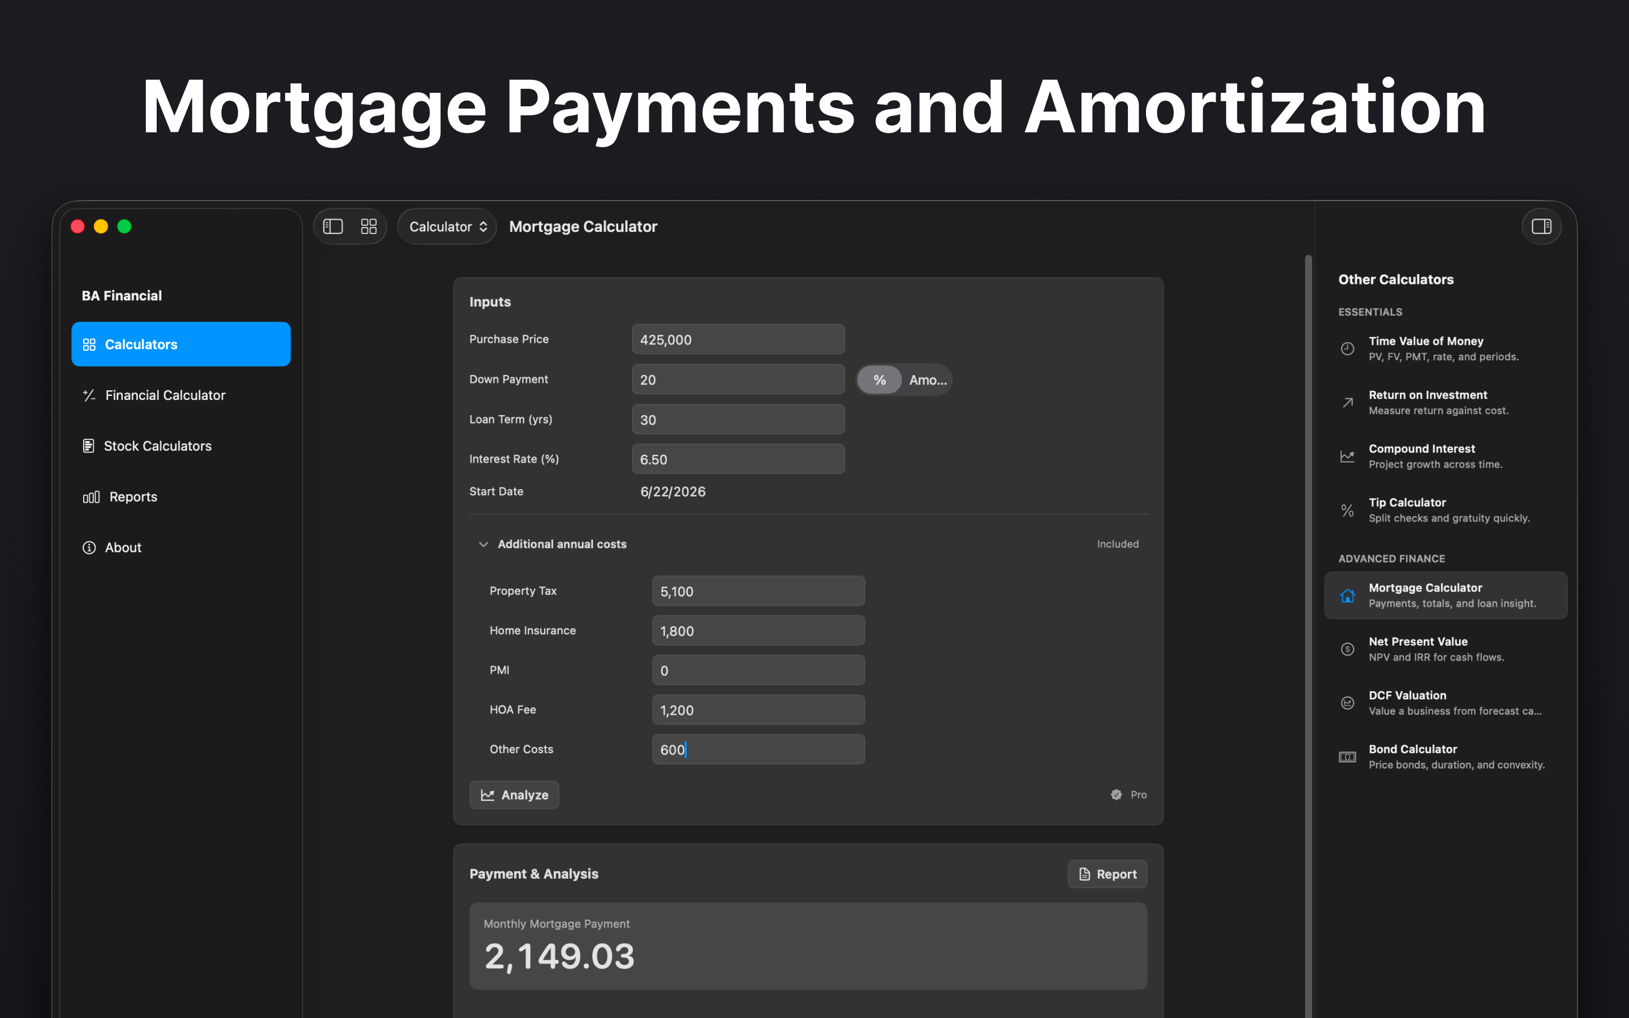Collapse the Additional annual costs section

pos(482,544)
